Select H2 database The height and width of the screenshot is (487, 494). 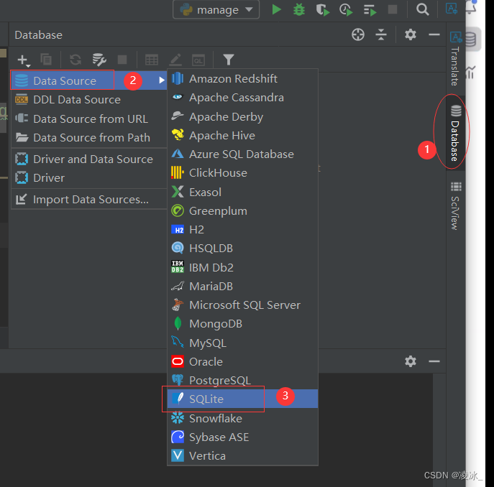point(242,229)
